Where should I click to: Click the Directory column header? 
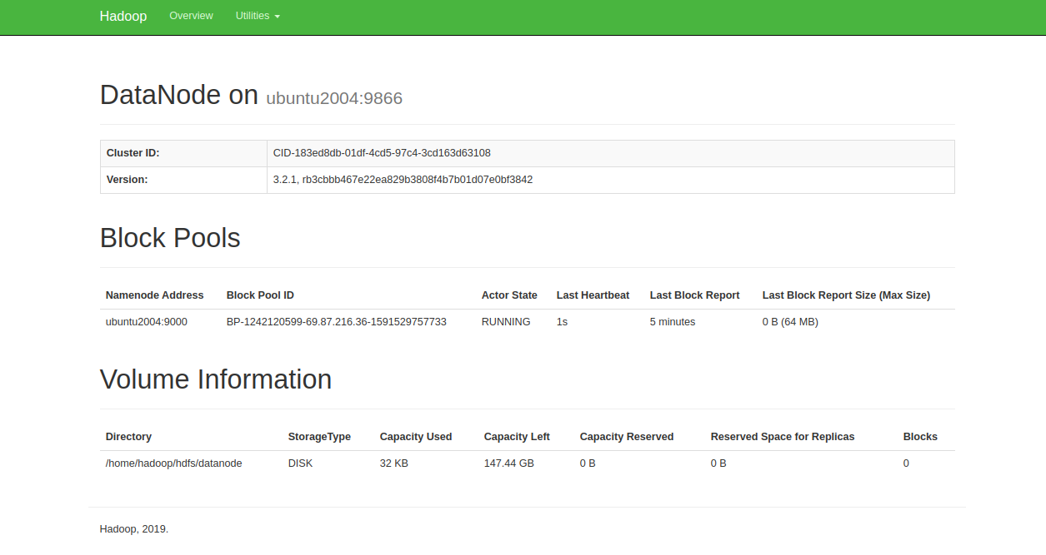click(128, 437)
